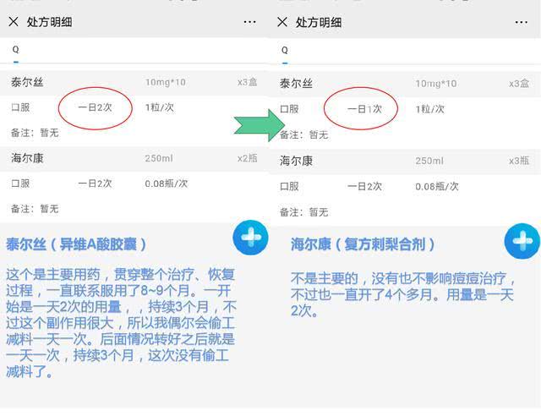Image resolution: width=541 pixels, height=416 pixels.
Task: Select 泰尔丝 drug name in right prescription
Action: pyautogui.click(x=296, y=84)
